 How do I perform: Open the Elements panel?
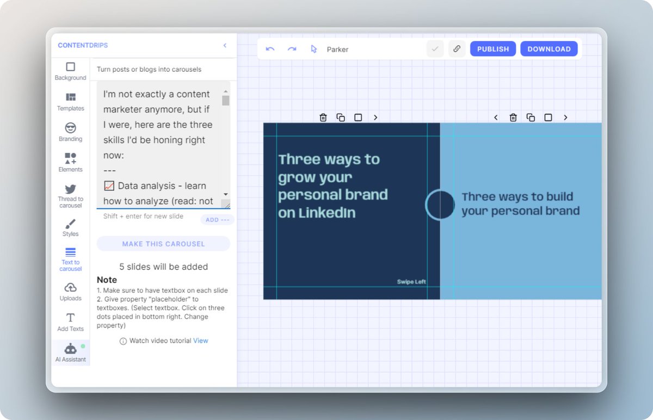70,163
